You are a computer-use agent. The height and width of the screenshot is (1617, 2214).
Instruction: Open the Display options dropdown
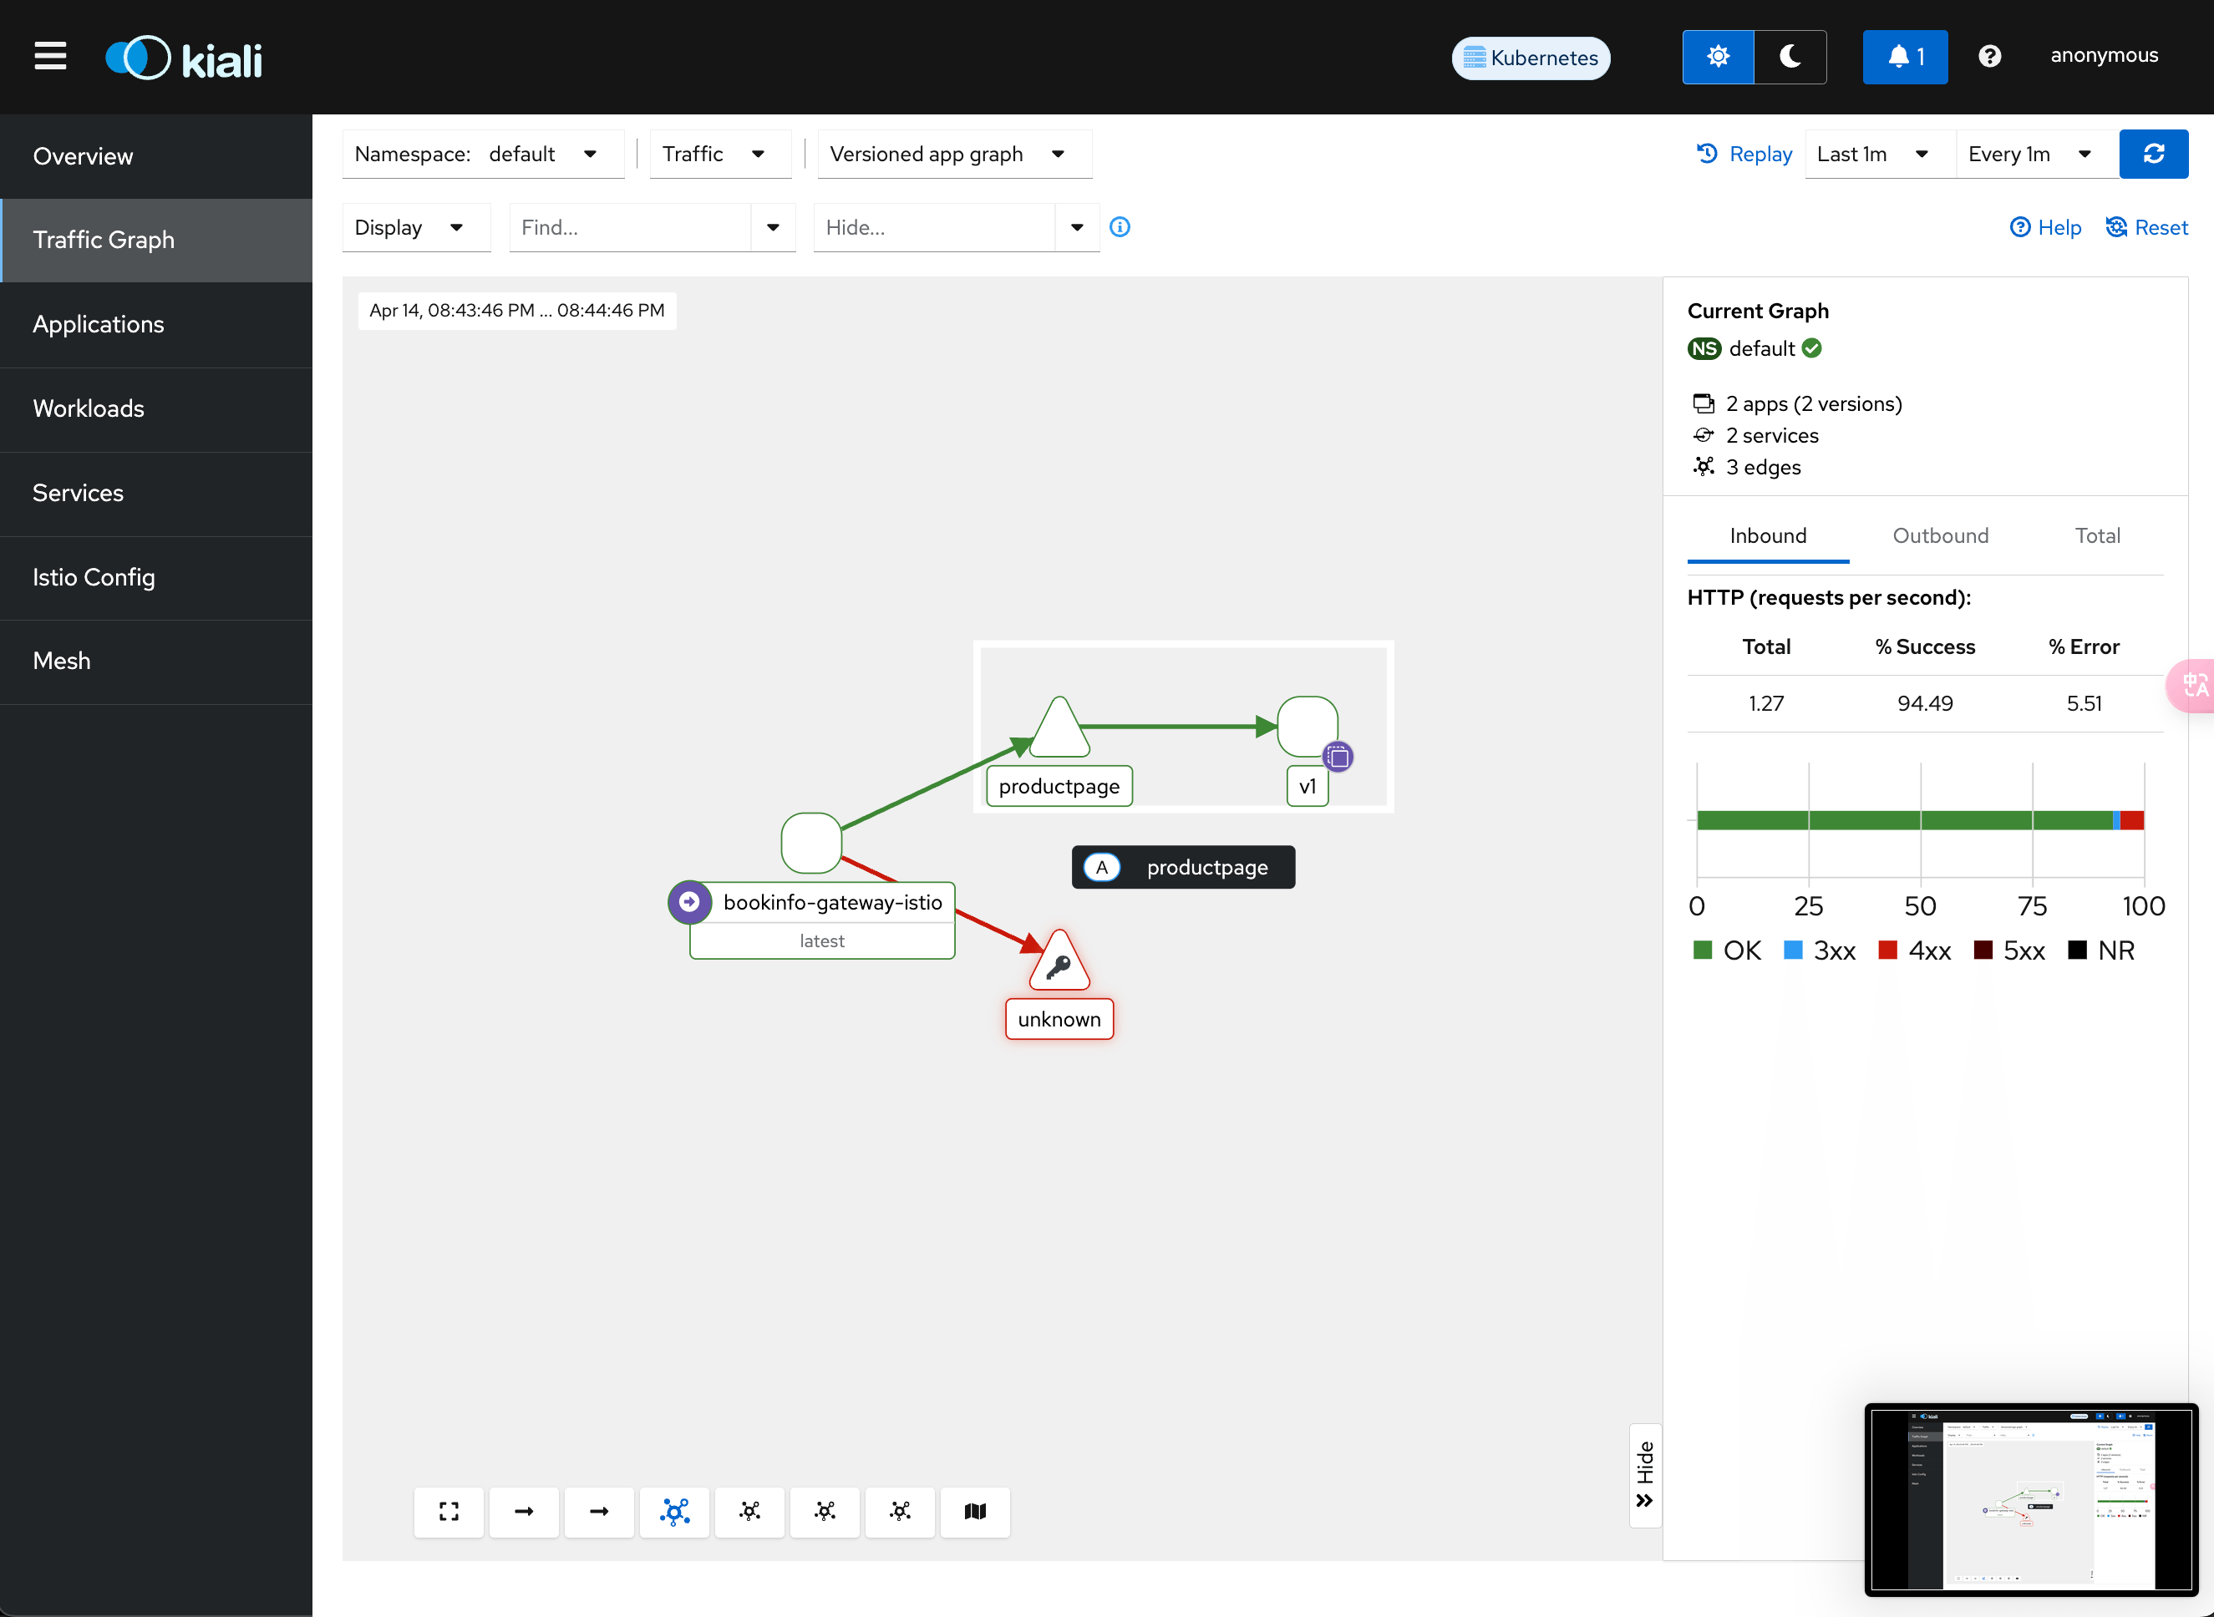click(x=416, y=227)
